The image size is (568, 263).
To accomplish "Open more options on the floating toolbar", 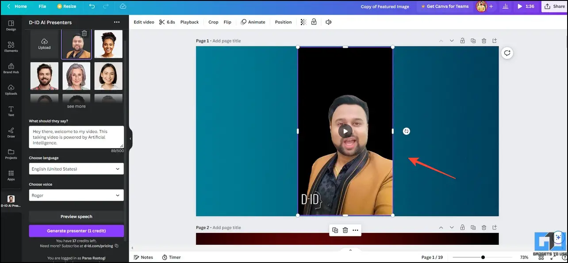I will pyautogui.click(x=355, y=230).
